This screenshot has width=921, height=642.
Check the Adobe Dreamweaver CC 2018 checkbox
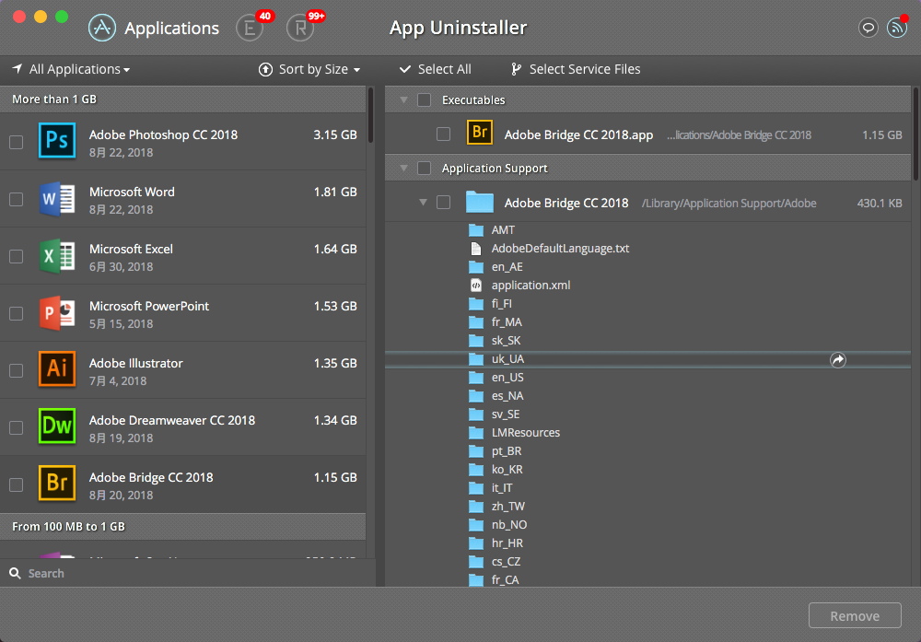[x=17, y=427]
